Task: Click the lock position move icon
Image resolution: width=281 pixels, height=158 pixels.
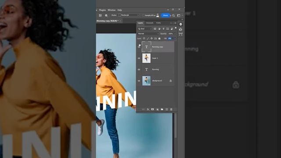Action: 151,38
